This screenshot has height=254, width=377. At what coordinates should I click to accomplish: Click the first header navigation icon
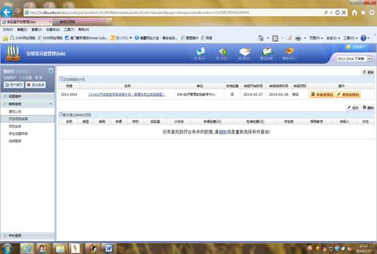[200, 53]
